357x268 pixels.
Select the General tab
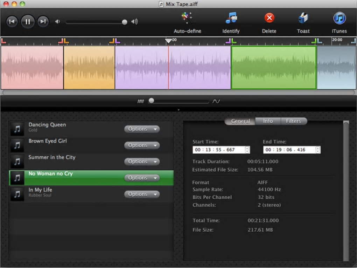[x=240, y=121]
